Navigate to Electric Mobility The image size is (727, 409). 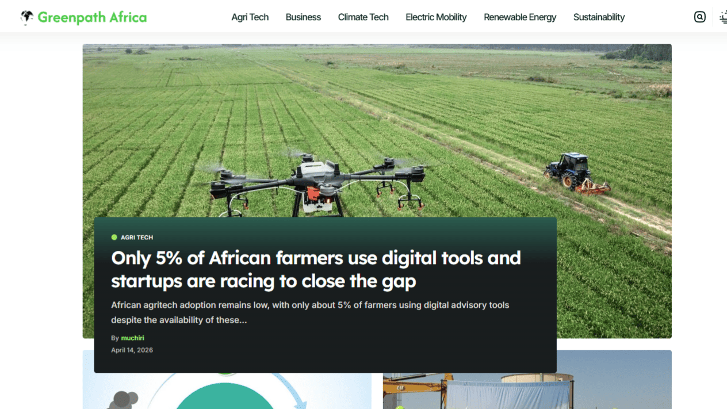tap(436, 17)
